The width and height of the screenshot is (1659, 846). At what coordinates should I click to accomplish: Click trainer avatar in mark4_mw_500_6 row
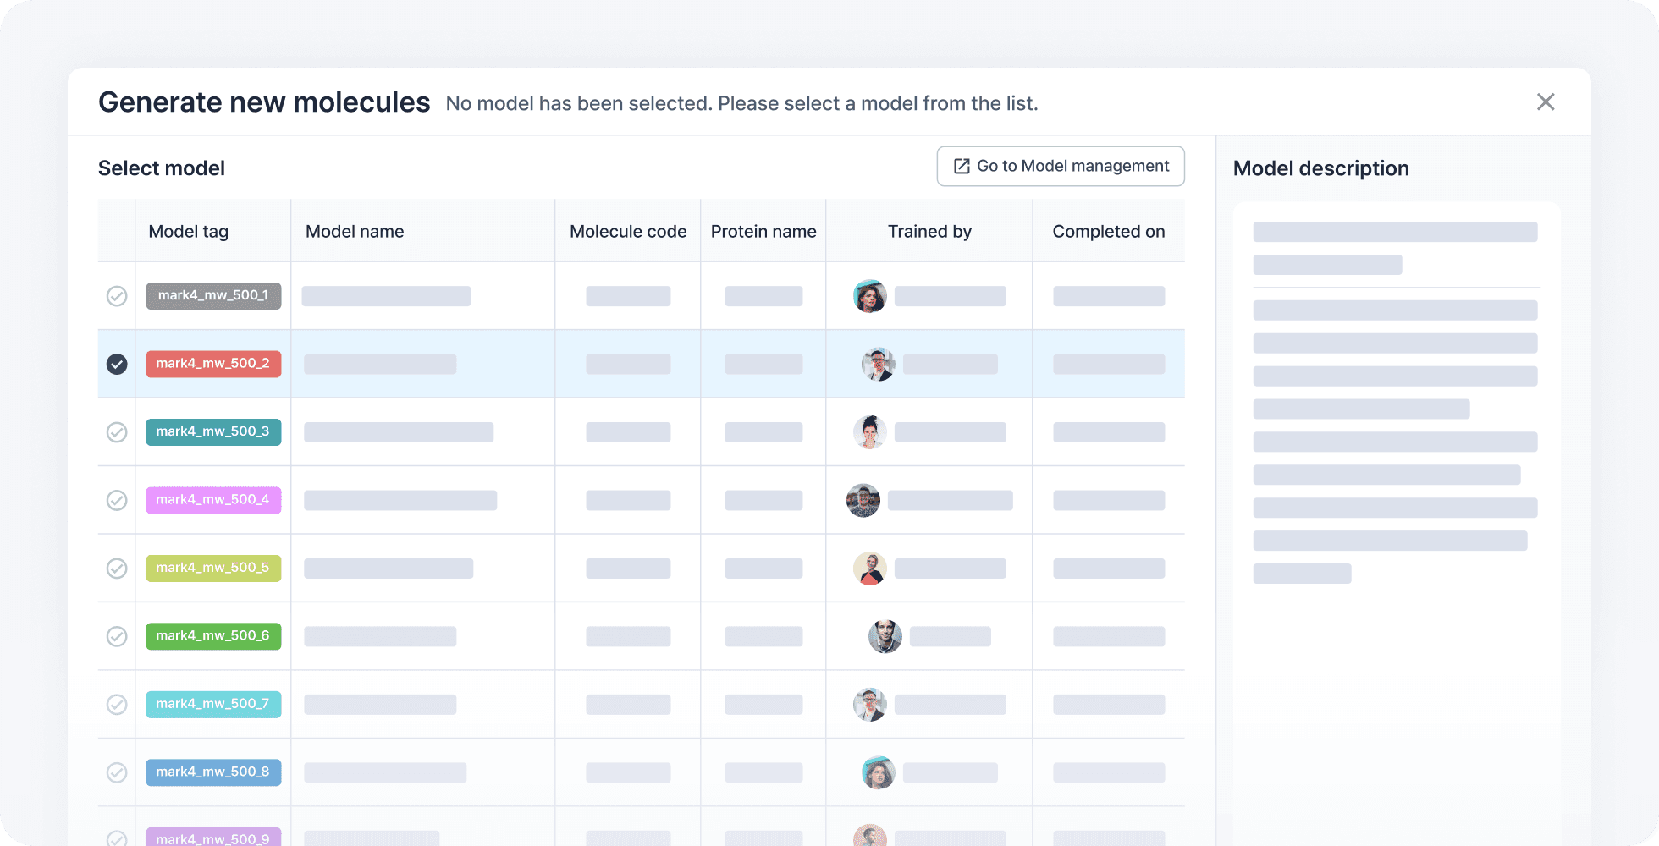tap(885, 636)
